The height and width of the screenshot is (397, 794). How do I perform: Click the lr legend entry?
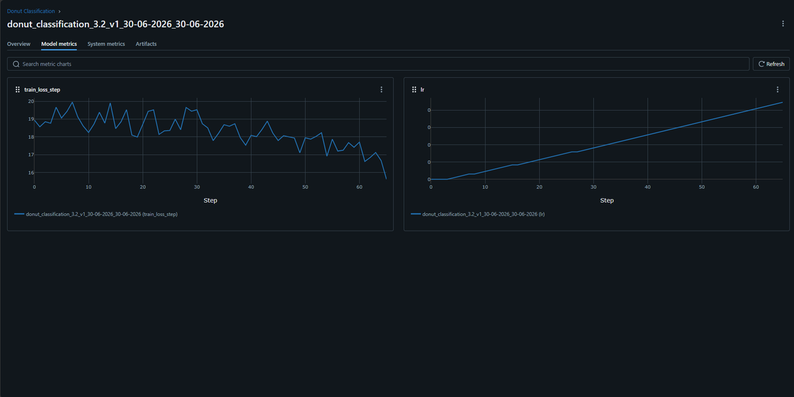[477, 214]
